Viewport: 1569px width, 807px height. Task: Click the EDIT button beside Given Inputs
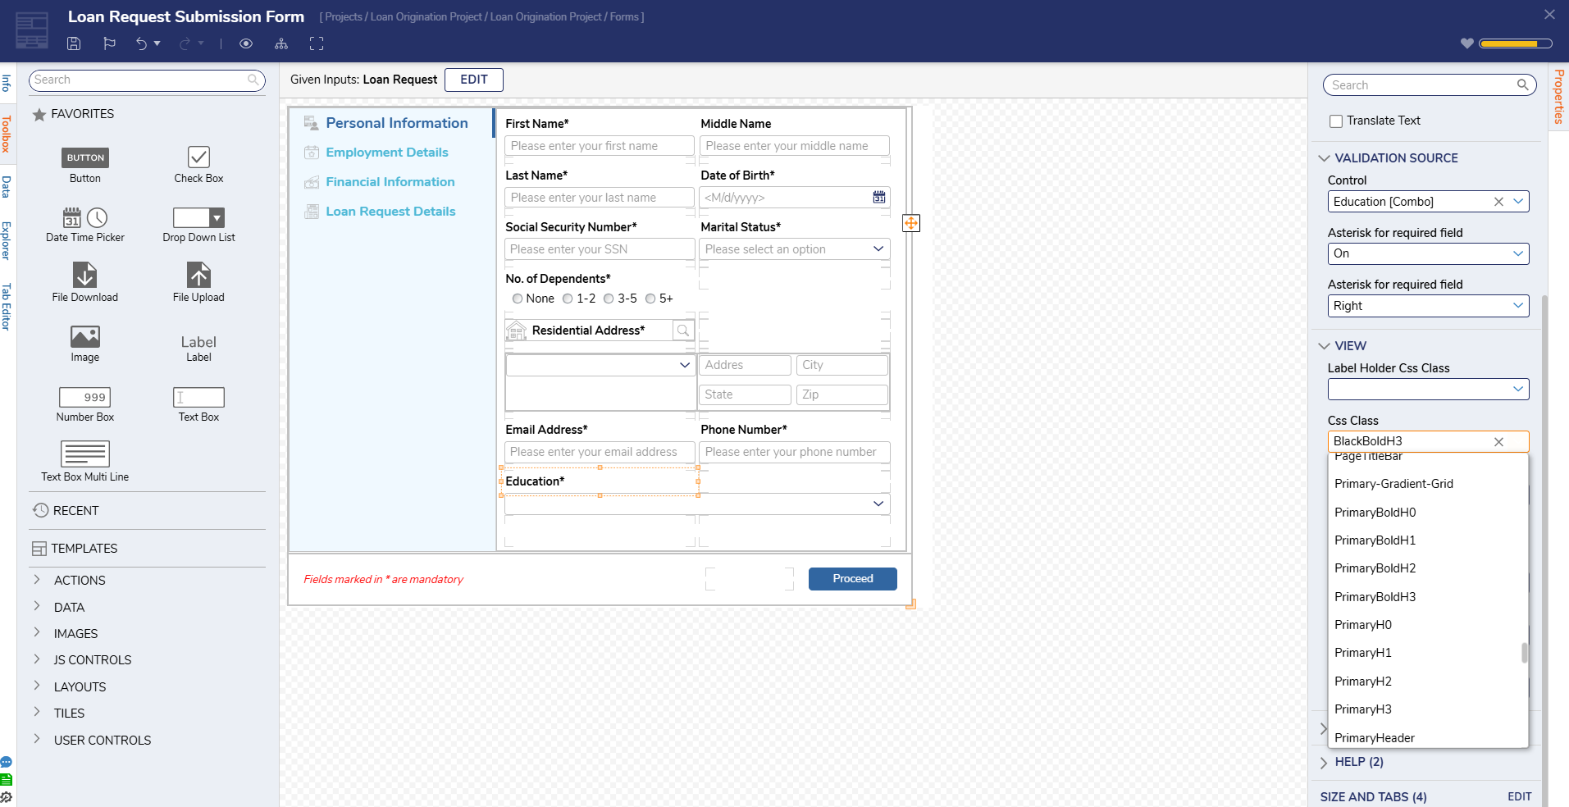click(474, 80)
